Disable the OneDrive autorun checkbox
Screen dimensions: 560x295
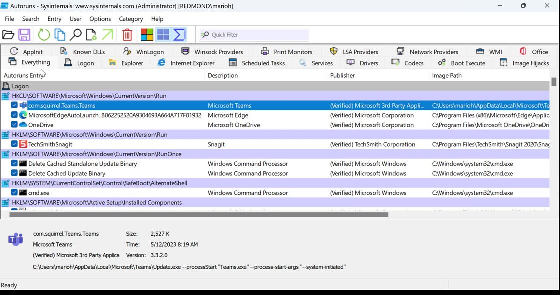point(14,125)
